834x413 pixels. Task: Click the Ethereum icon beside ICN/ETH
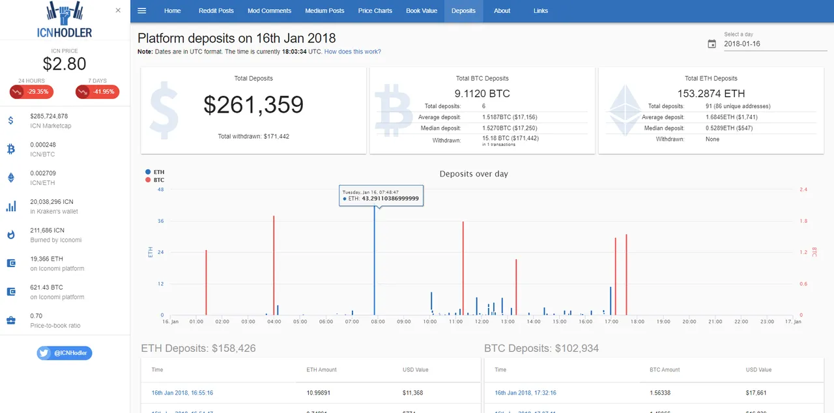point(11,177)
